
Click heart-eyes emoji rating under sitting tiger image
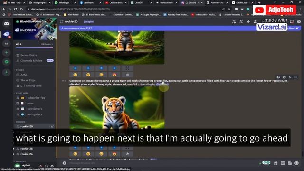click(x=114, y=75)
